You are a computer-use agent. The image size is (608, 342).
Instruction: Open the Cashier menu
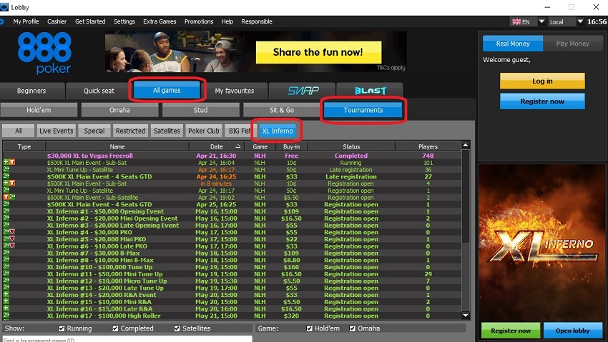click(57, 21)
